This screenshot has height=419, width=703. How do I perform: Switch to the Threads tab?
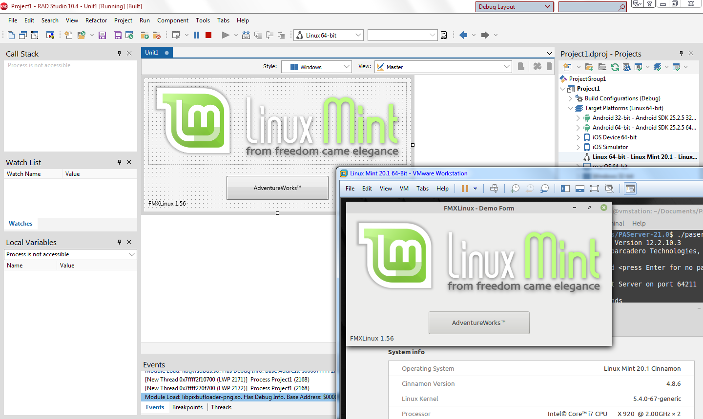pyautogui.click(x=221, y=407)
